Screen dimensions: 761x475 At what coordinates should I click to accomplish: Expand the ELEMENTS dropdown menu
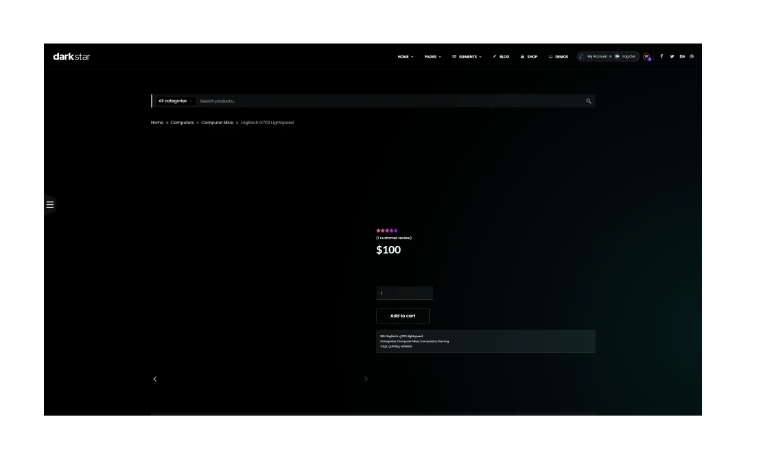tap(466, 57)
